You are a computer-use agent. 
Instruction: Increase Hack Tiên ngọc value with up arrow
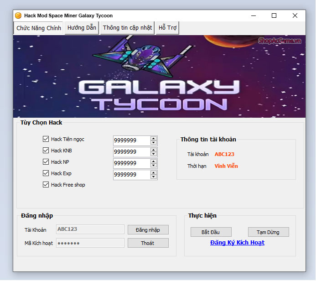click(154, 139)
